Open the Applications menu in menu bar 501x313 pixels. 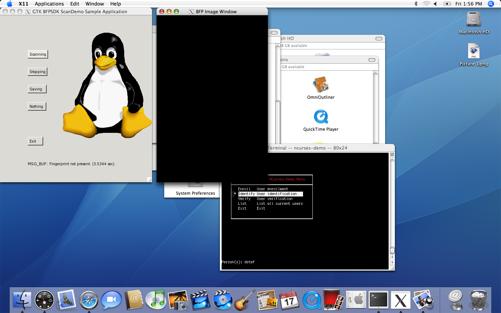pos(49,4)
